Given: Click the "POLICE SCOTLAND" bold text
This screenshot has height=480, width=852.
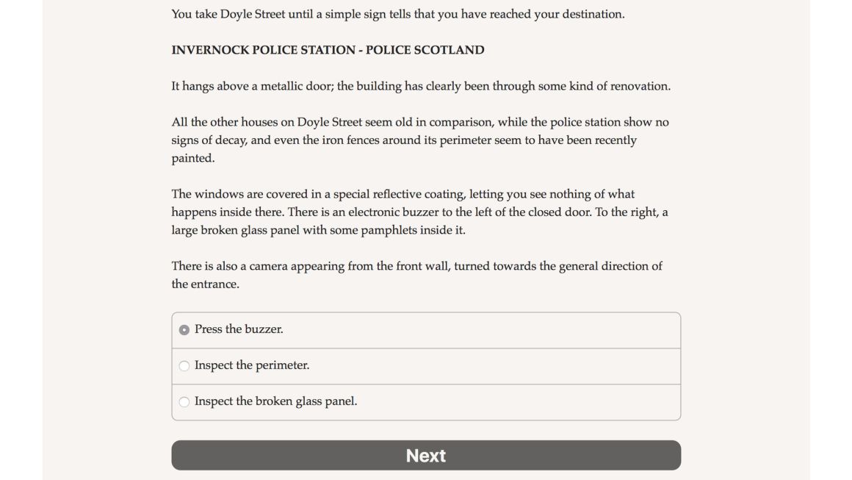Looking at the screenshot, I should (425, 50).
